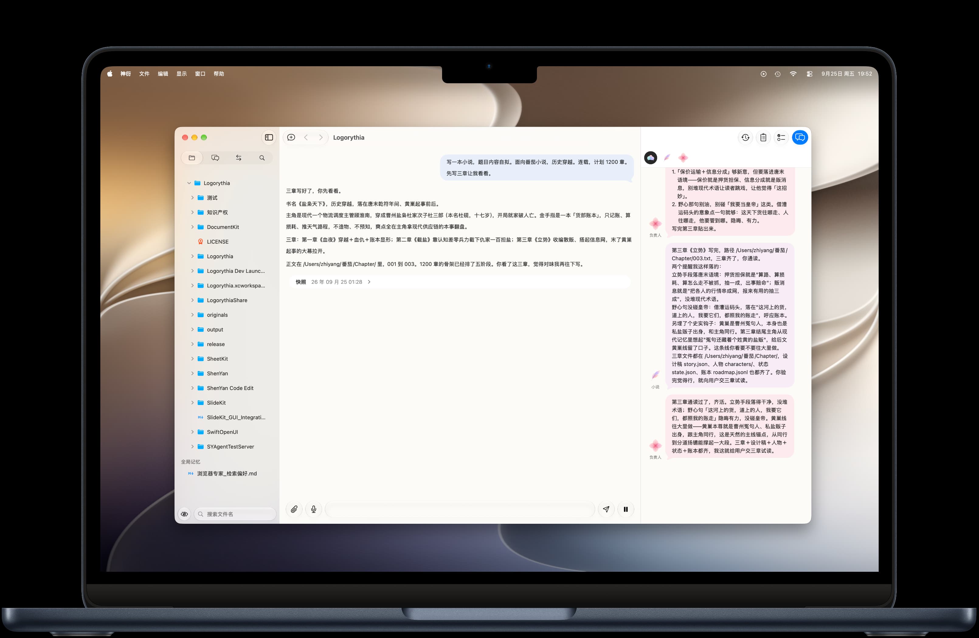
Task: Open history clock icon in right panel
Action: (745, 137)
